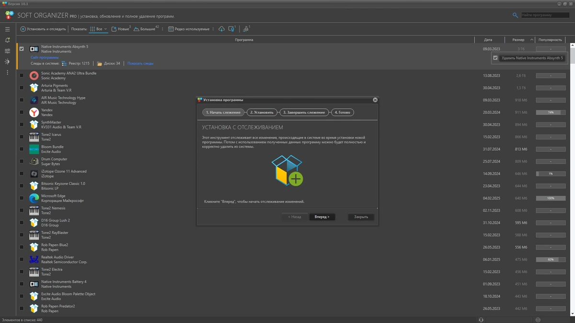
Task: Click Yandex 74% popularity bar
Action: (x=551, y=112)
